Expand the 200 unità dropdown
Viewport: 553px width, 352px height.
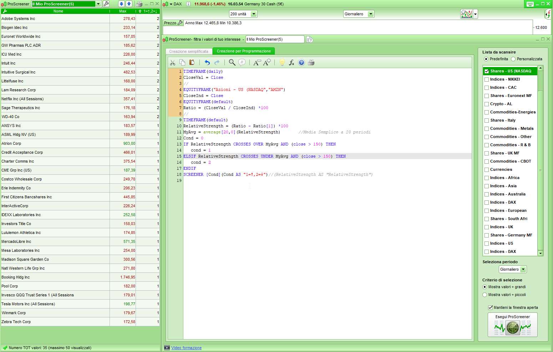click(x=254, y=14)
